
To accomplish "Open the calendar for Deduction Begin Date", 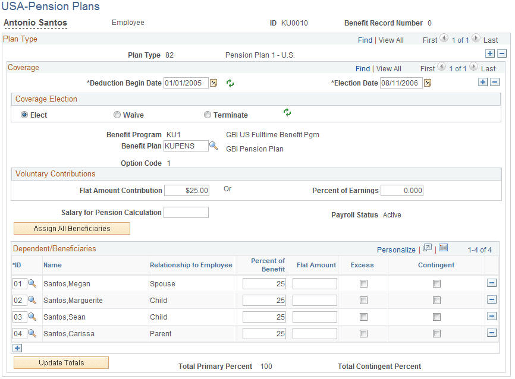I will [x=214, y=83].
